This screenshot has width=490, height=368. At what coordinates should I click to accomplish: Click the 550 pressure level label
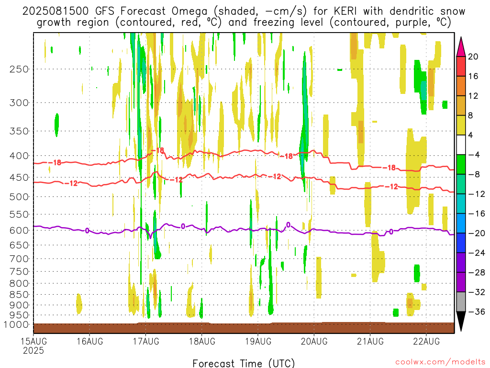click(x=19, y=214)
